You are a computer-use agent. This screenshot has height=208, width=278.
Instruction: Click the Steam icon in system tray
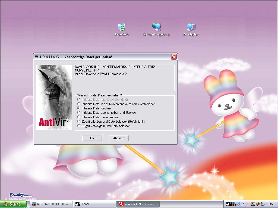pos(229,204)
